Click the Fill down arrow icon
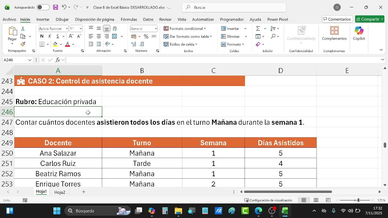388x218 pixels. 258,36
